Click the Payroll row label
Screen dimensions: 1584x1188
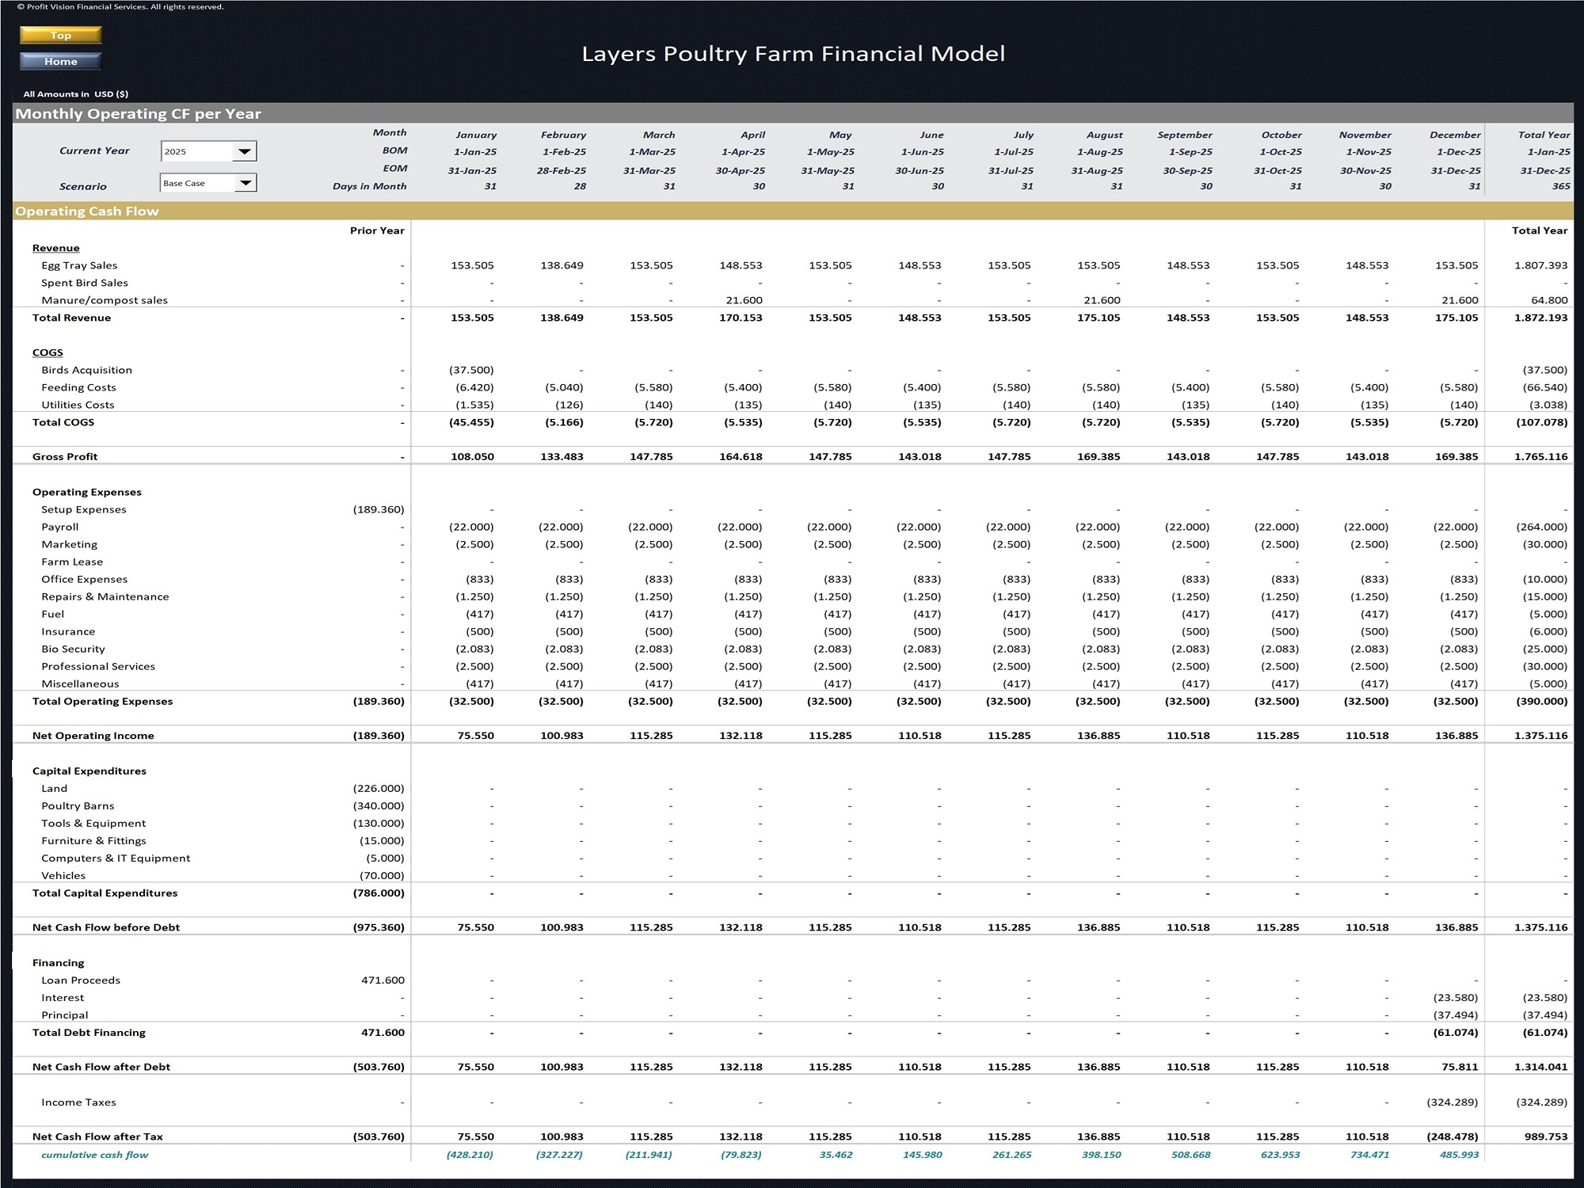60,527
